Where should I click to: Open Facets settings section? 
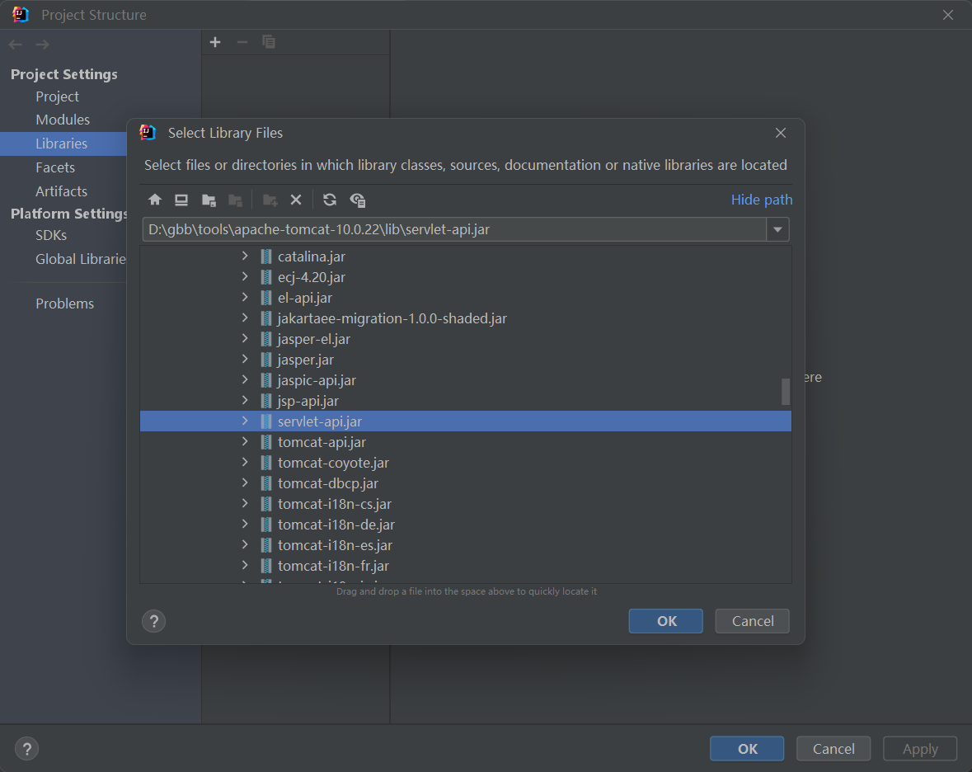55,167
